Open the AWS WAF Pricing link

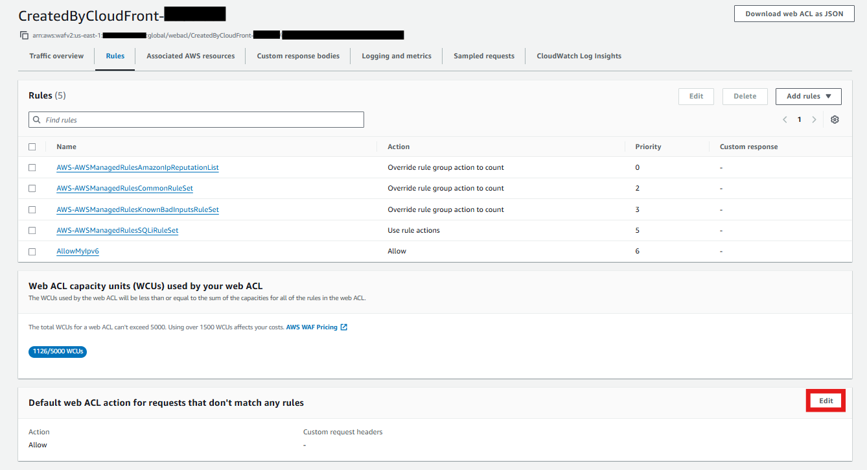click(312, 327)
